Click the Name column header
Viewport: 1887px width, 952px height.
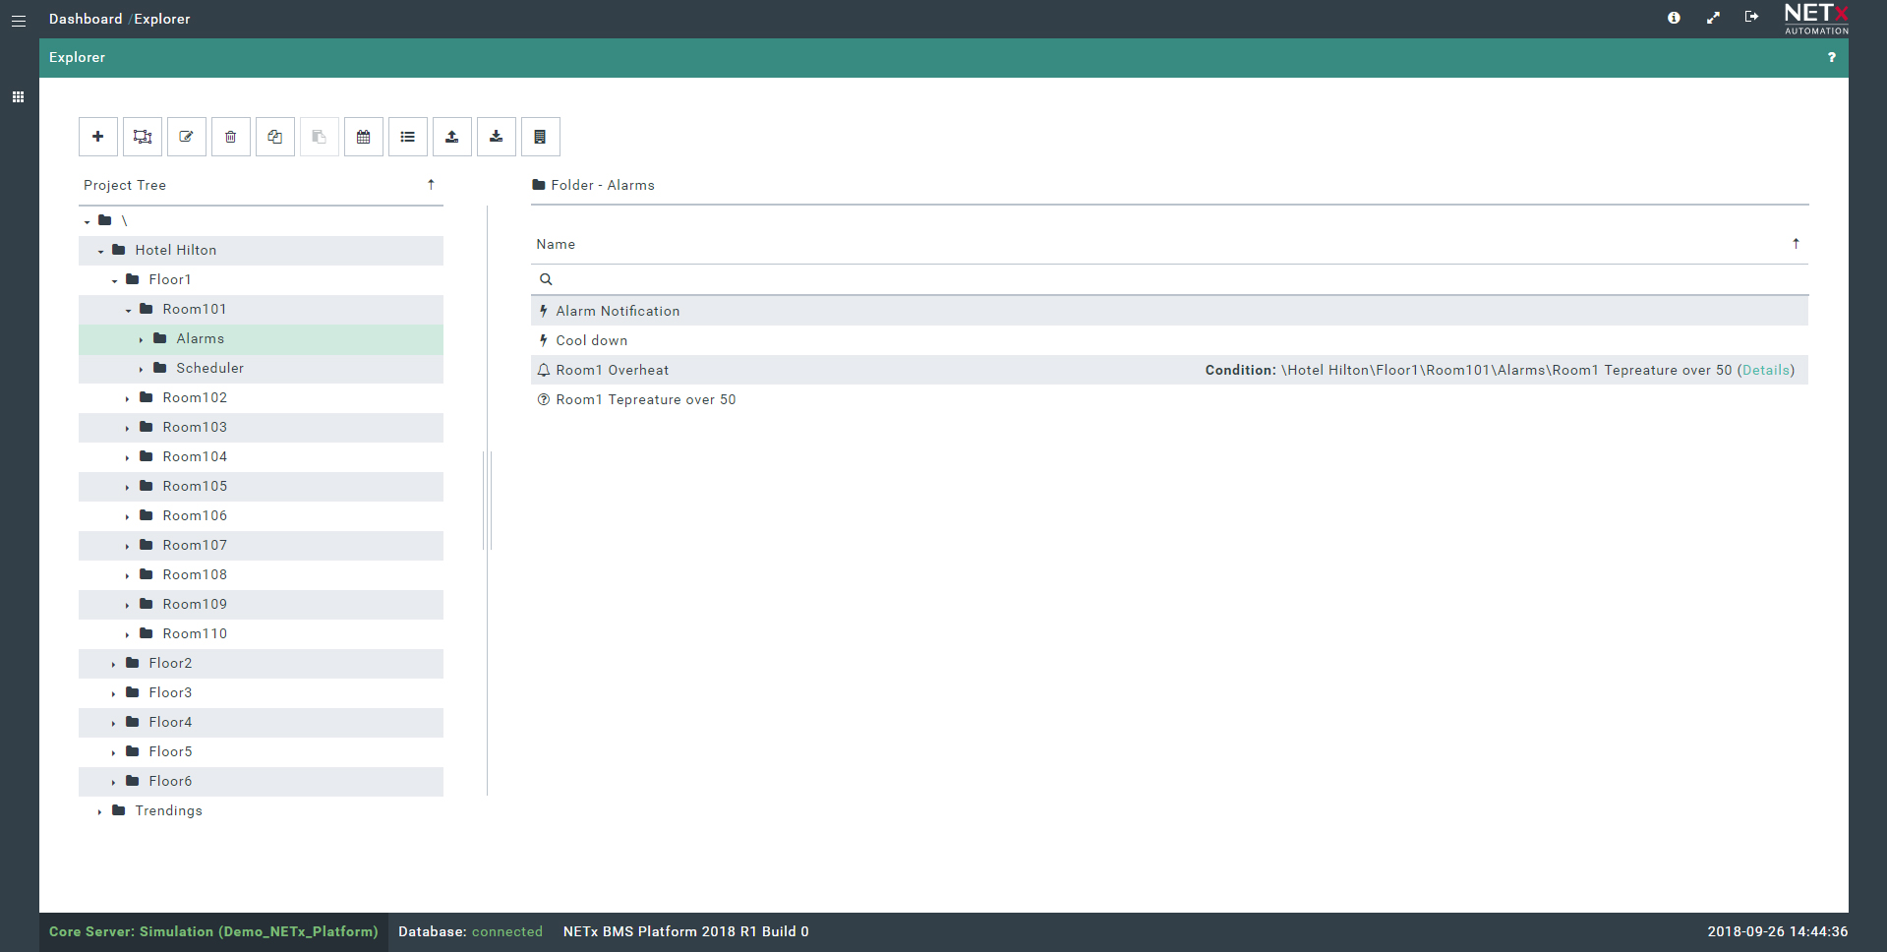click(556, 244)
